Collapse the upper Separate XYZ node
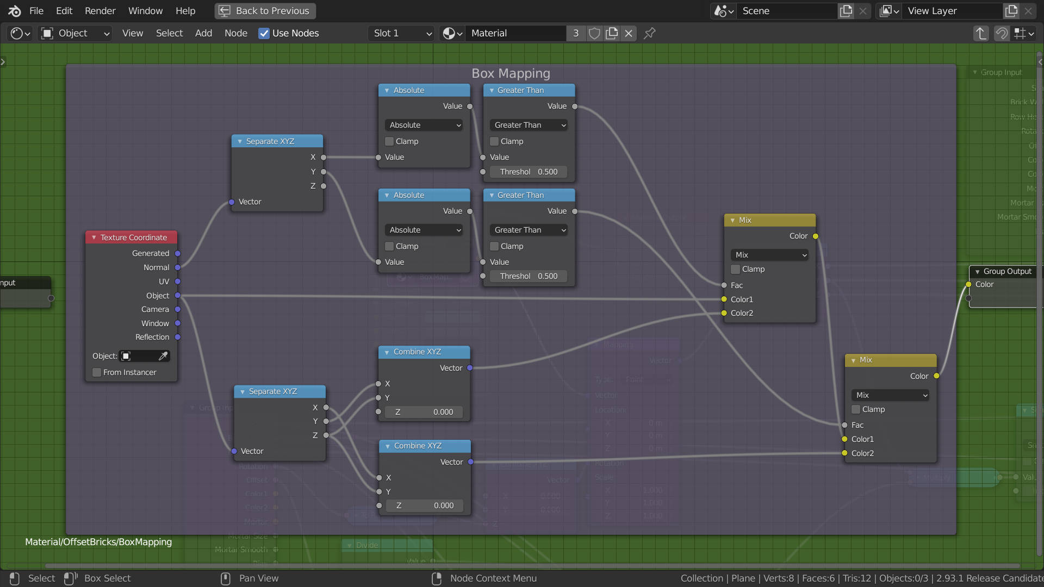The height and width of the screenshot is (587, 1044). [240, 141]
